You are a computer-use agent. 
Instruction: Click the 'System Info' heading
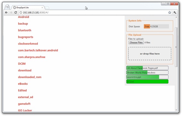(x=135, y=20)
